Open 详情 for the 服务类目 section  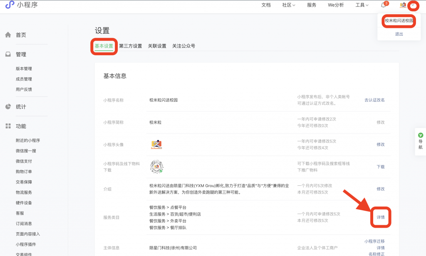[x=380, y=217]
